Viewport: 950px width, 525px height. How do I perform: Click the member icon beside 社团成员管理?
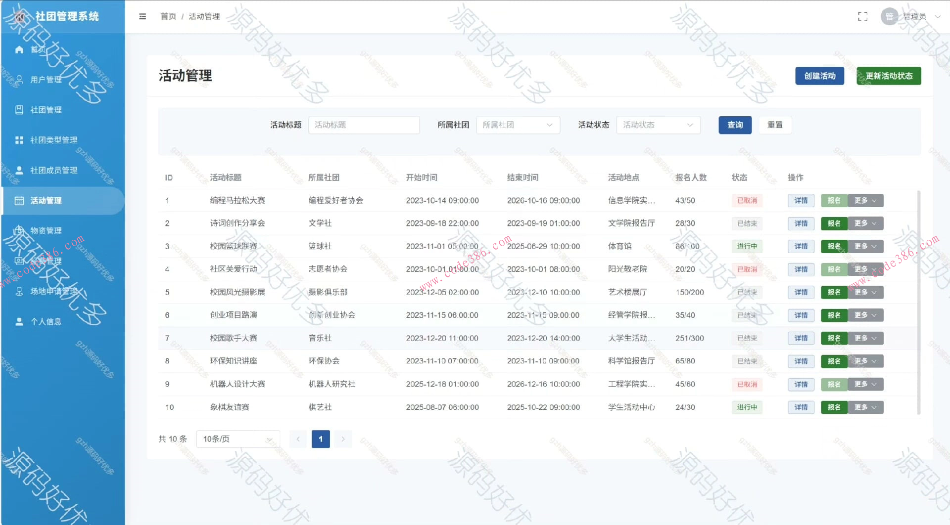19,170
